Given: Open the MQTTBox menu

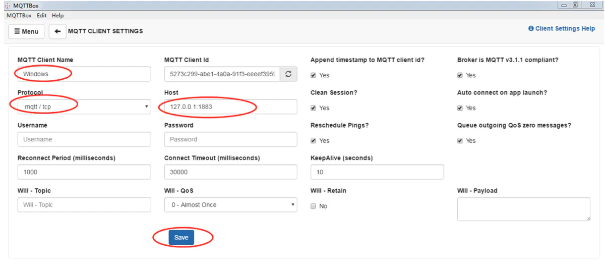Looking at the screenshot, I should pyautogui.click(x=19, y=16).
